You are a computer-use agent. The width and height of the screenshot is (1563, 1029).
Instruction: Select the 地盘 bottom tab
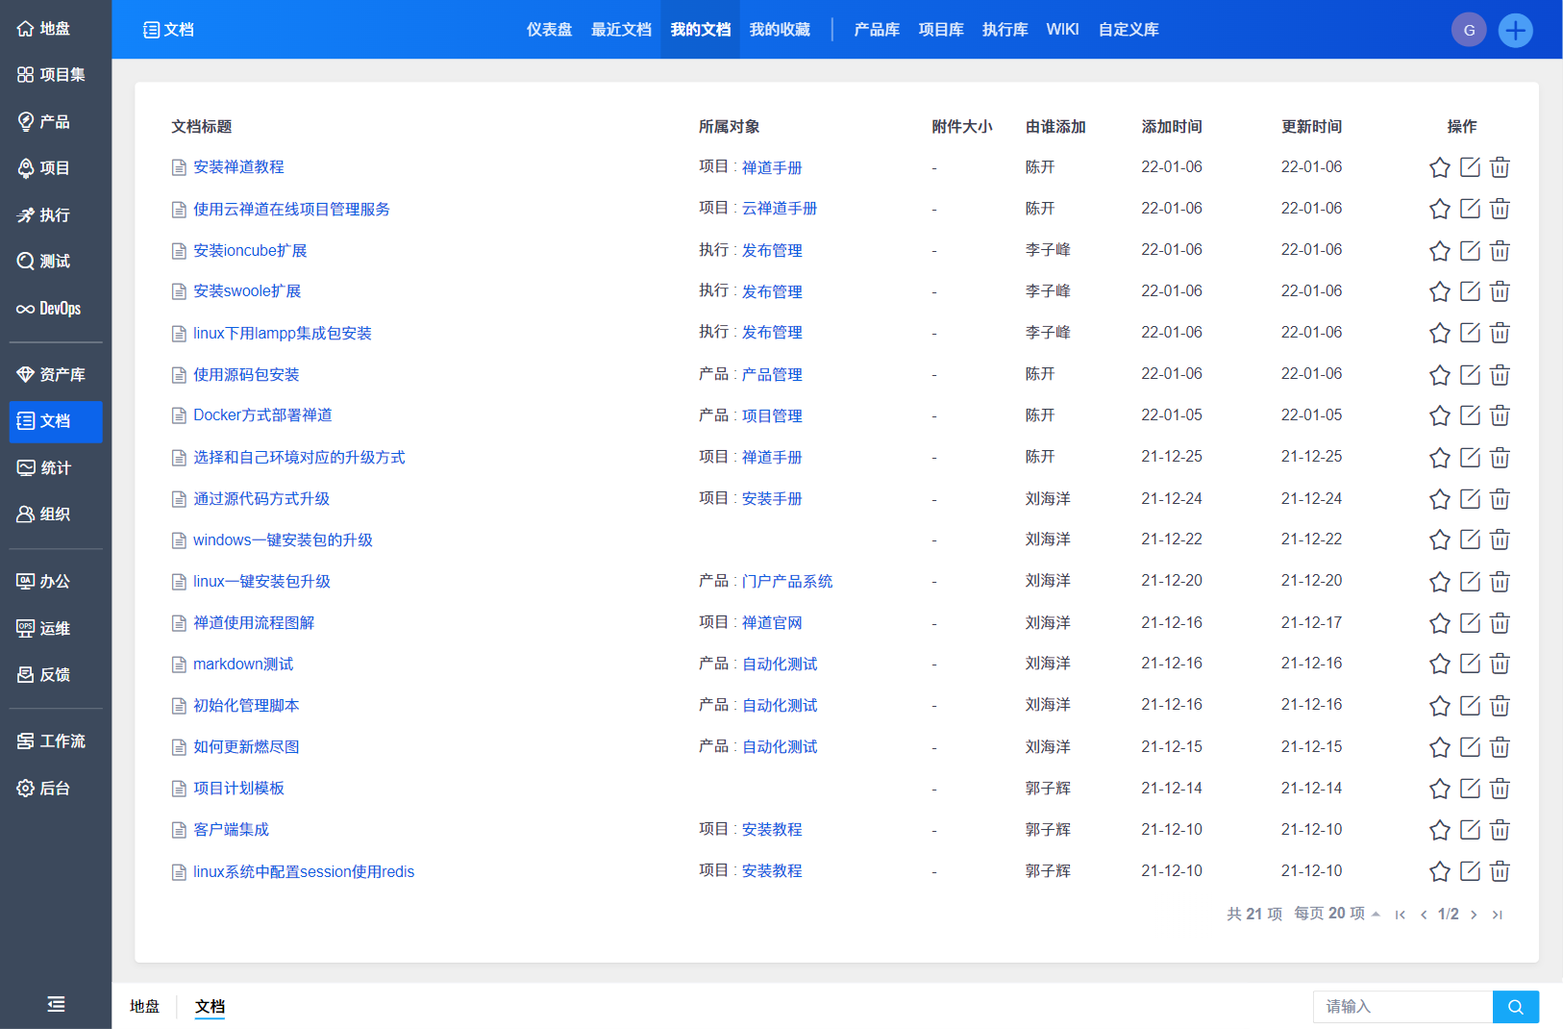(145, 1007)
